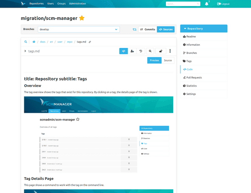Open the Groups navigation item
The width and height of the screenshot is (251, 193).
61,3
